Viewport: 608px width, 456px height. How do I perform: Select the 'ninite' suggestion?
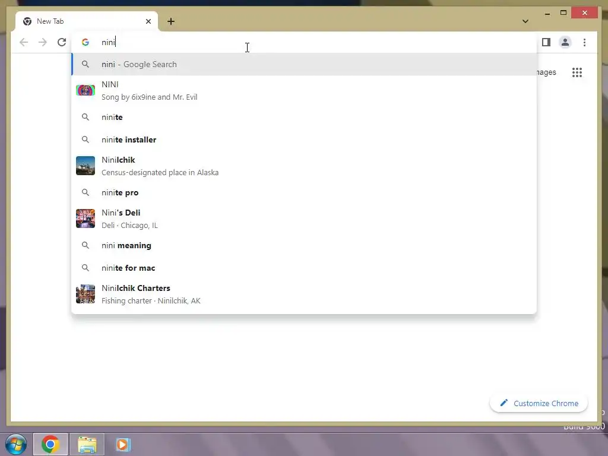click(x=305, y=117)
